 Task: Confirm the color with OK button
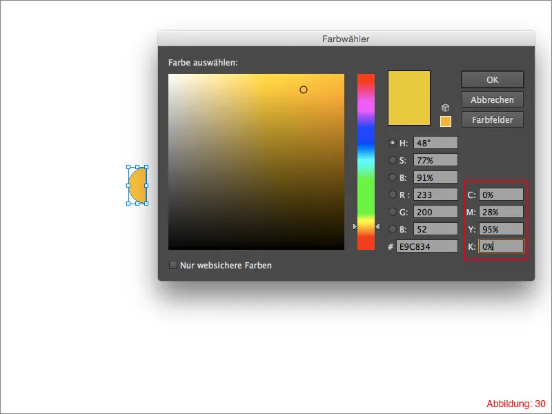pos(493,80)
